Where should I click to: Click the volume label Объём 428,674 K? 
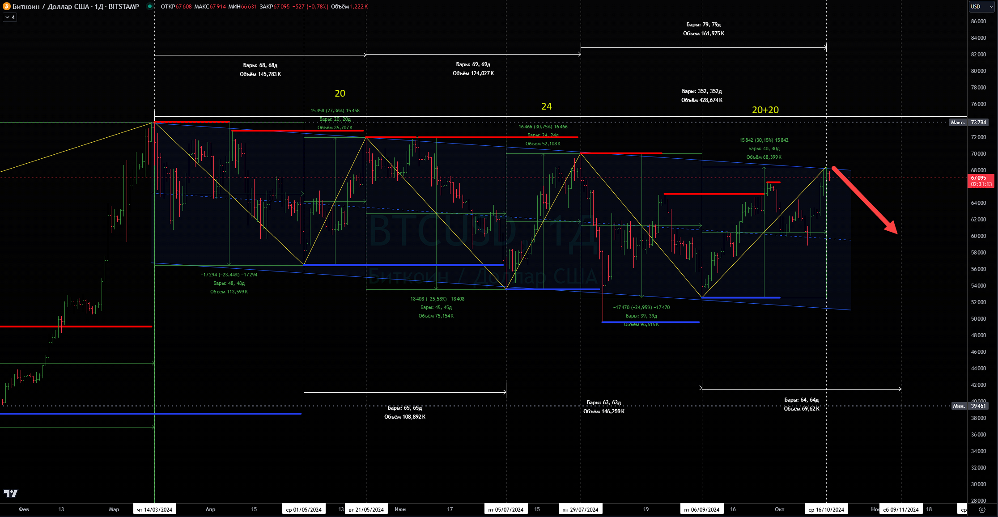point(702,100)
